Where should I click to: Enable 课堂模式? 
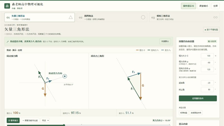point(204,6)
